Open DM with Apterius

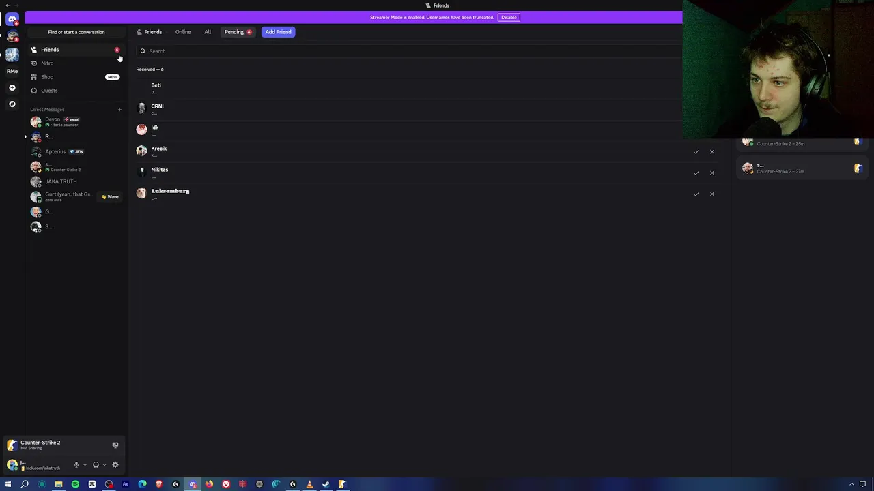pyautogui.click(x=76, y=152)
